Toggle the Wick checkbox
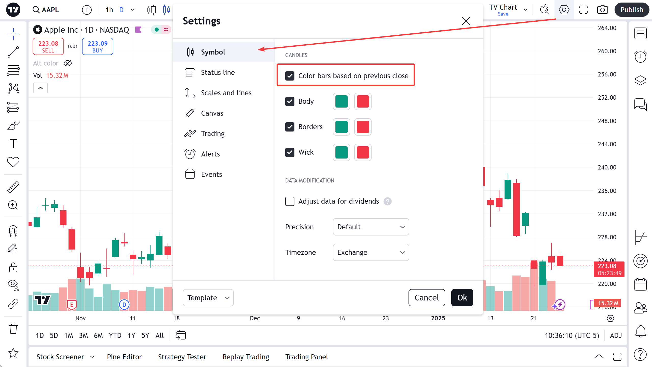This screenshot has height=367, width=652. [x=290, y=152]
